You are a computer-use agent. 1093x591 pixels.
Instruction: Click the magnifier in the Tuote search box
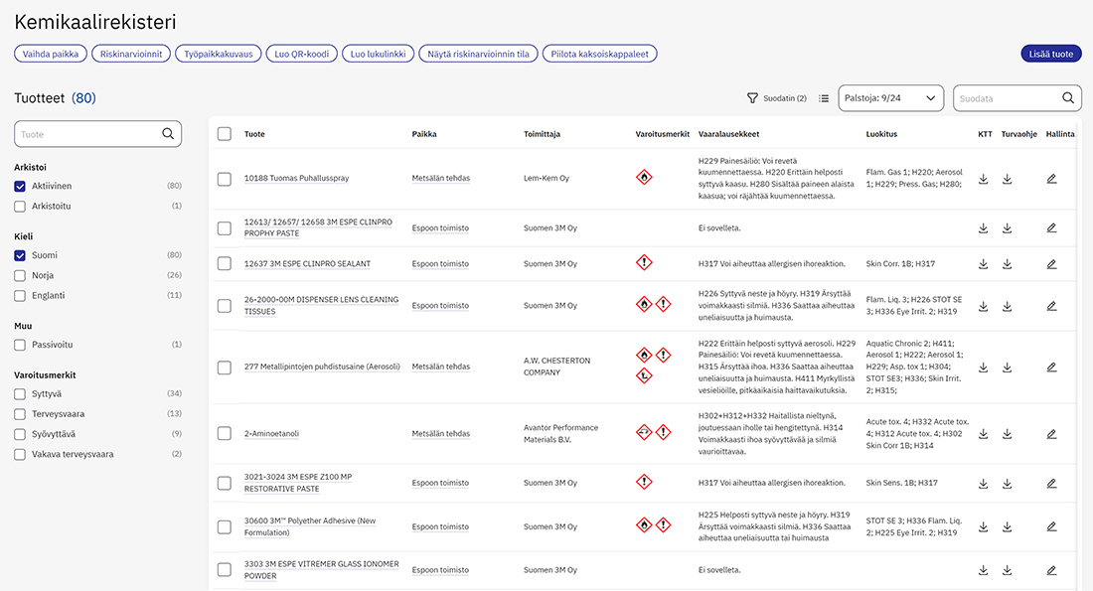point(168,134)
